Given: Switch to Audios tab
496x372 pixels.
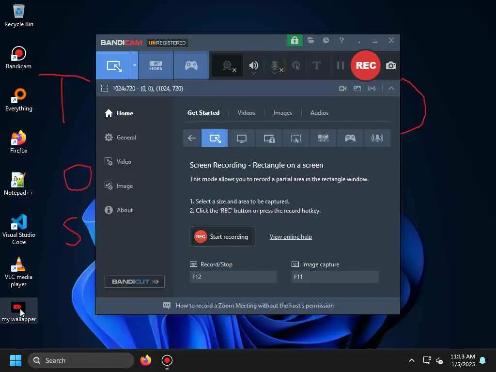Looking at the screenshot, I should click(319, 112).
